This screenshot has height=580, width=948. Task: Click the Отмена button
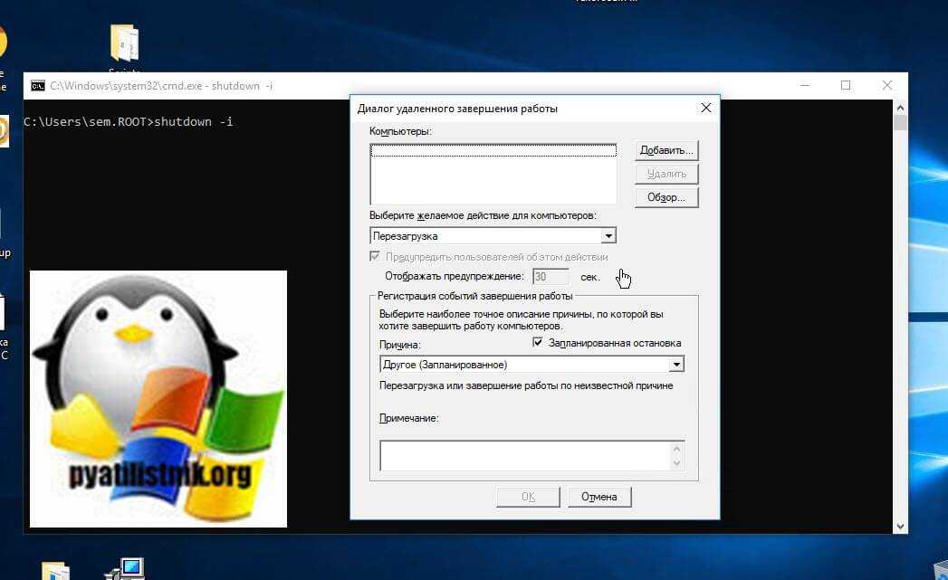coord(598,497)
